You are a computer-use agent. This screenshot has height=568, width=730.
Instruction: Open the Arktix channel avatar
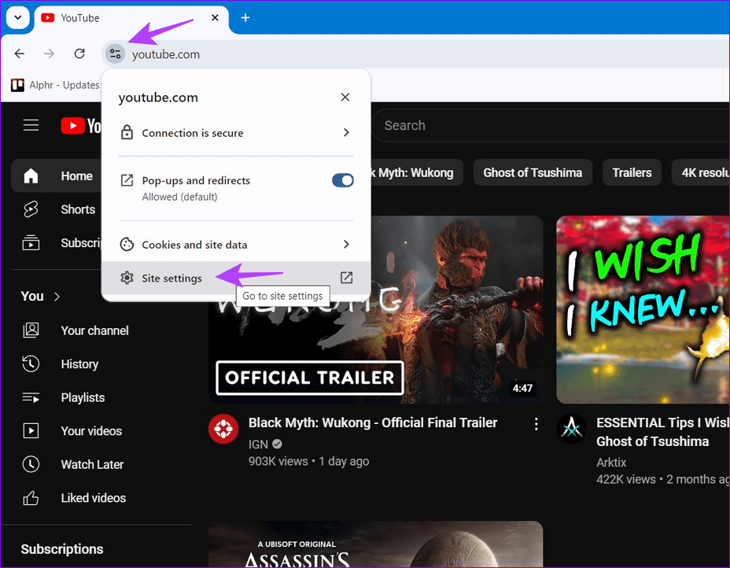(572, 429)
